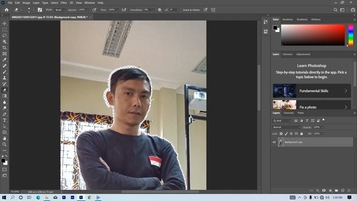Viewport: 357px width, 201px height.
Task: Toggle airbrush-style build-up button
Action: [x=124, y=10]
